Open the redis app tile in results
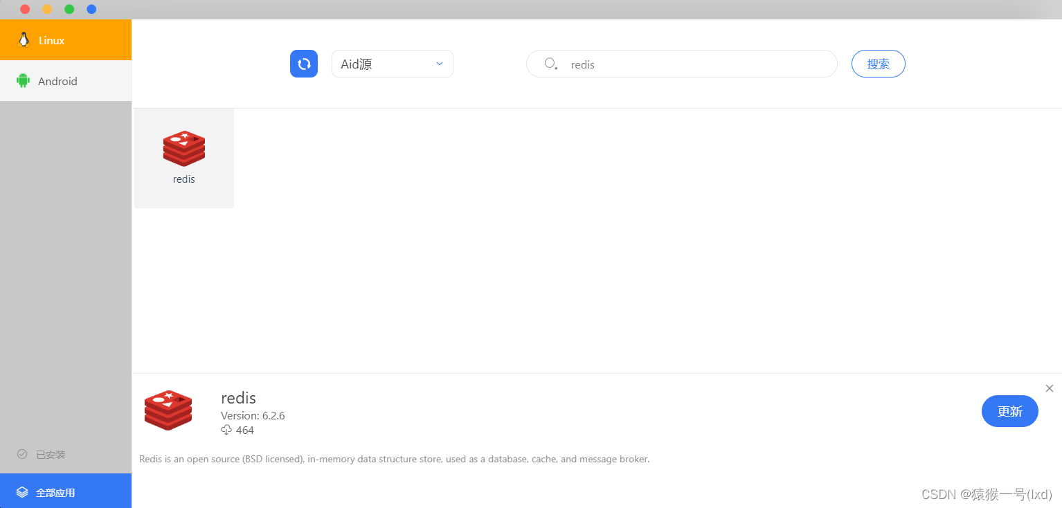1062x508 pixels. point(184,158)
